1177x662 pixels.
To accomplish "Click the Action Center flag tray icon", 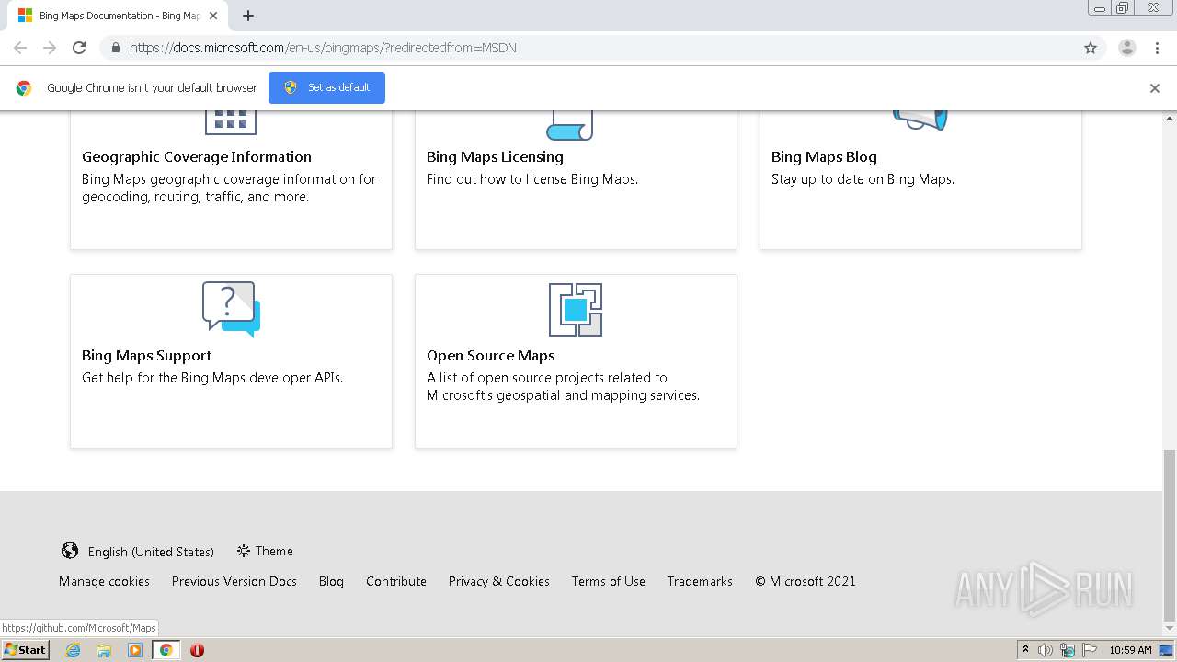I will [x=1090, y=650].
